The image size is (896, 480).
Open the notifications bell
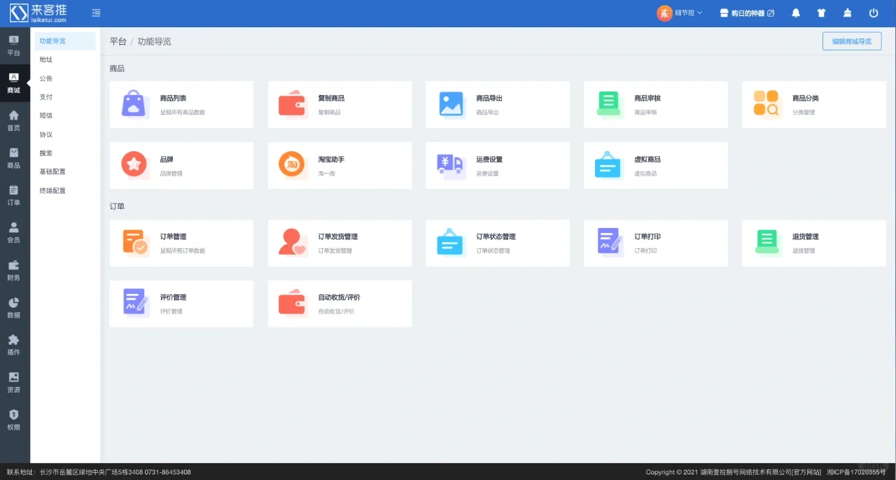coord(796,13)
